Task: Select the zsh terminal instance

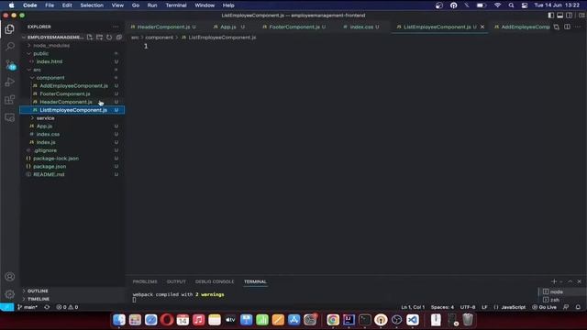Action: [x=555, y=300]
